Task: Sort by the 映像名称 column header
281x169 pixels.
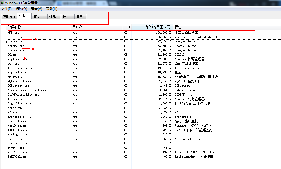Action: pyautogui.click(x=39, y=27)
